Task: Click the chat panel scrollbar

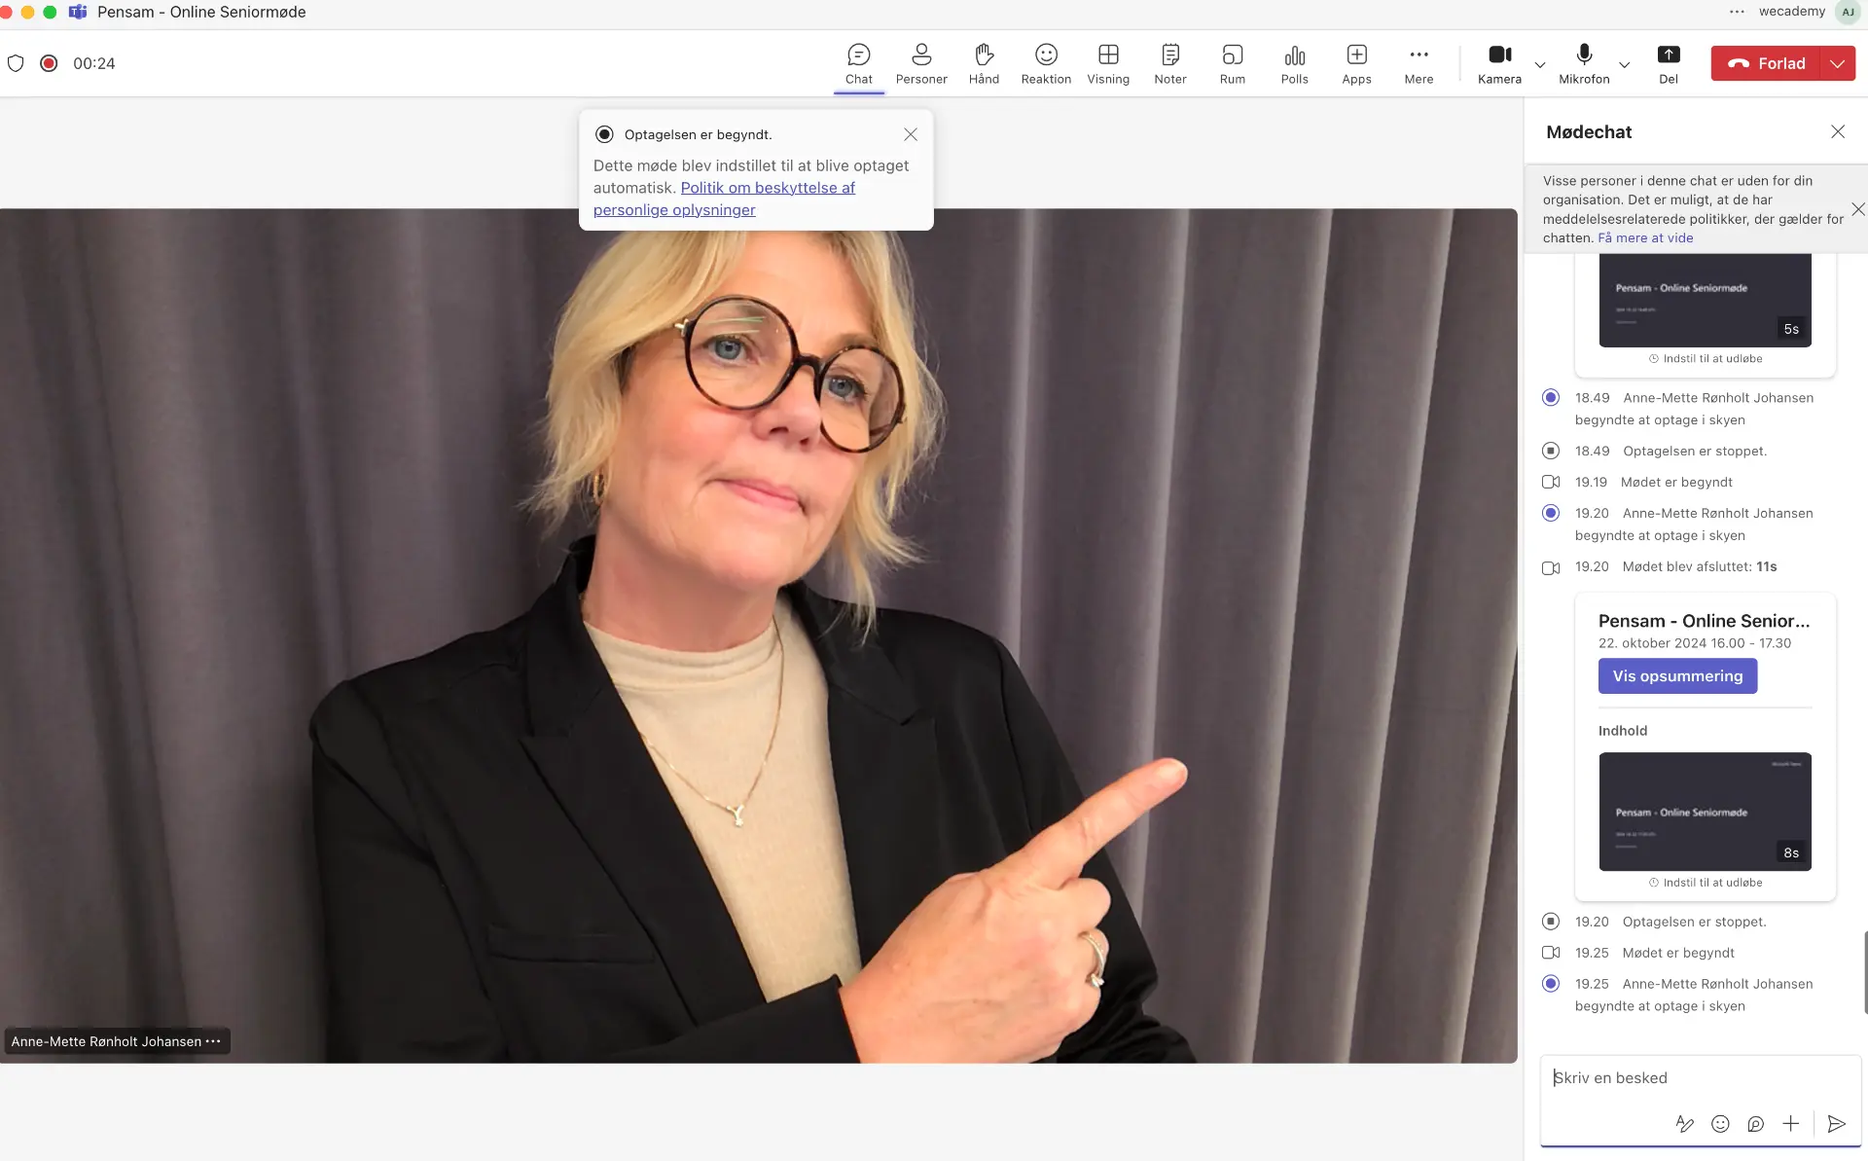Action: [1864, 972]
